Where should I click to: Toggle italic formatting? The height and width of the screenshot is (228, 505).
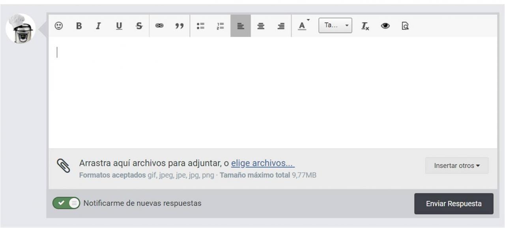(x=99, y=26)
